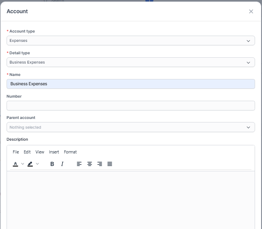Screen dimensions: 262x229
Task: Click the highlight background color icon
Action: pos(30,164)
